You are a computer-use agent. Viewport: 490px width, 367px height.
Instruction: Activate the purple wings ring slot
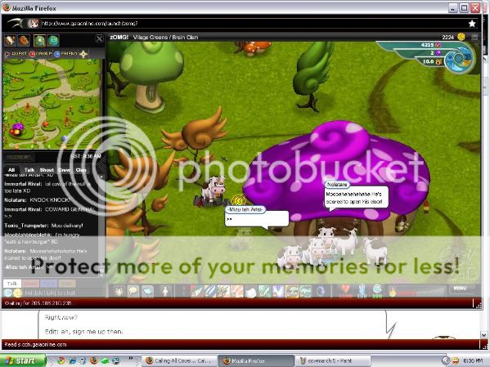pyautogui.click(x=278, y=292)
